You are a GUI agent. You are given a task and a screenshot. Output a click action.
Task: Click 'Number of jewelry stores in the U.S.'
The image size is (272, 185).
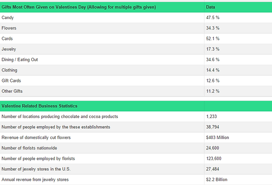36,169
